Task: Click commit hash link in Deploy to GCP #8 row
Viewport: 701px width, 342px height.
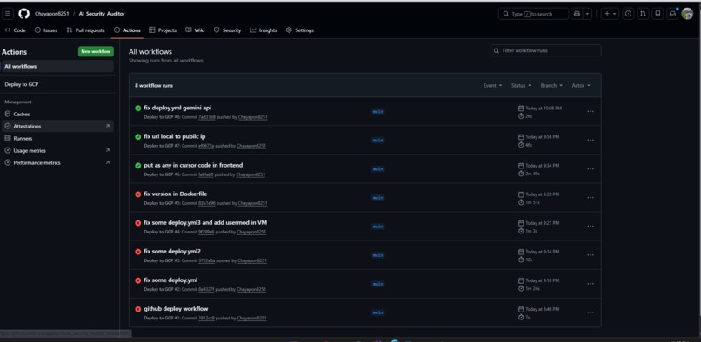Action: point(207,117)
